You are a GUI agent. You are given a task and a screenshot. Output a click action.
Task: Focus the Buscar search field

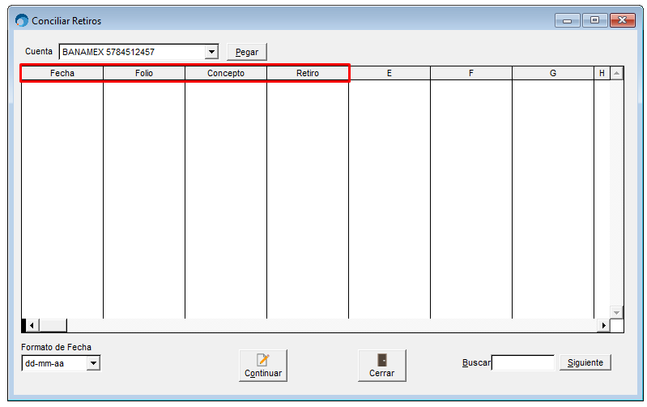(523, 362)
